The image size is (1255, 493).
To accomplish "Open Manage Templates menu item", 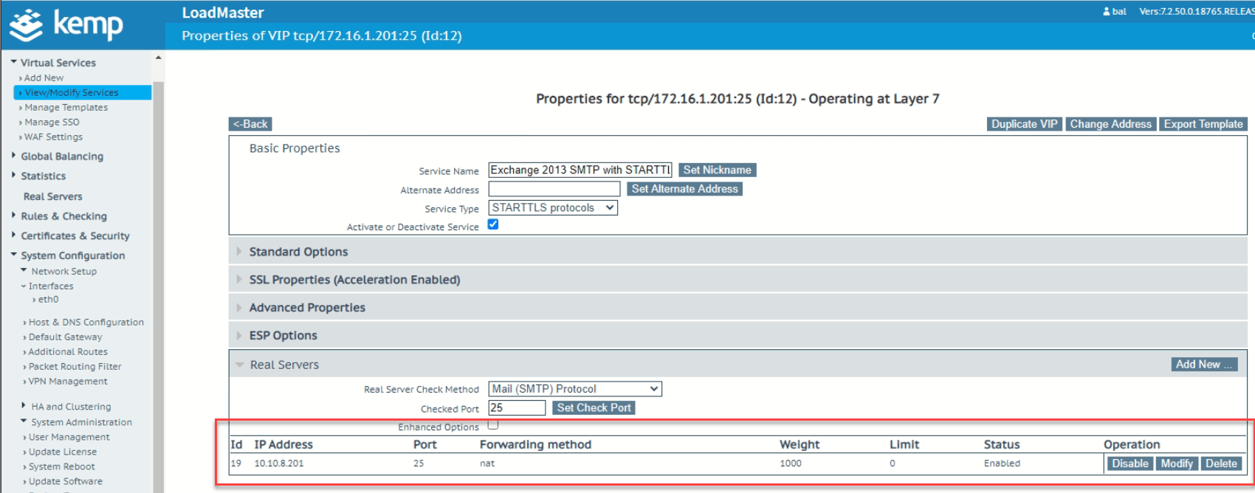I will pyautogui.click(x=66, y=108).
